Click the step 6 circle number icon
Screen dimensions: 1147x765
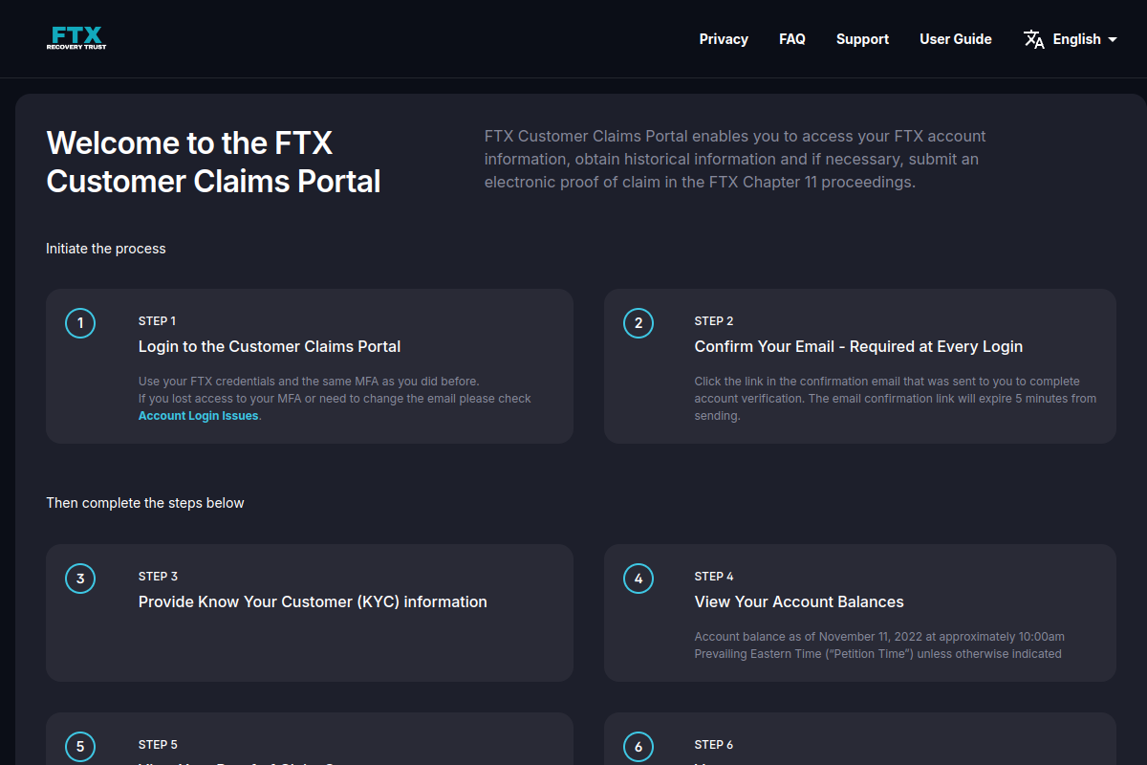pyautogui.click(x=638, y=747)
